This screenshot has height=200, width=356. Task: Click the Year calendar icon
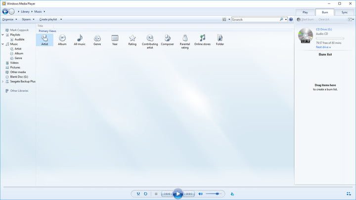(x=115, y=39)
